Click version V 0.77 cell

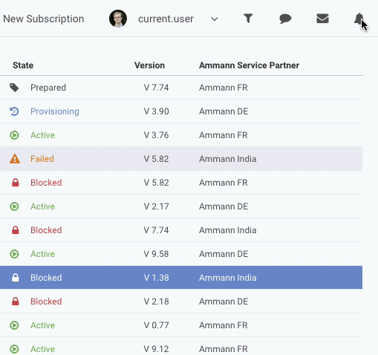[x=156, y=325]
